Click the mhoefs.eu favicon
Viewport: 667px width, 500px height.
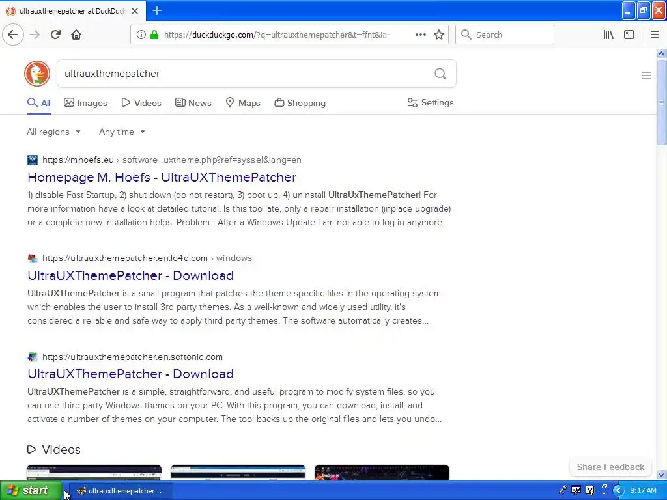[33, 160]
